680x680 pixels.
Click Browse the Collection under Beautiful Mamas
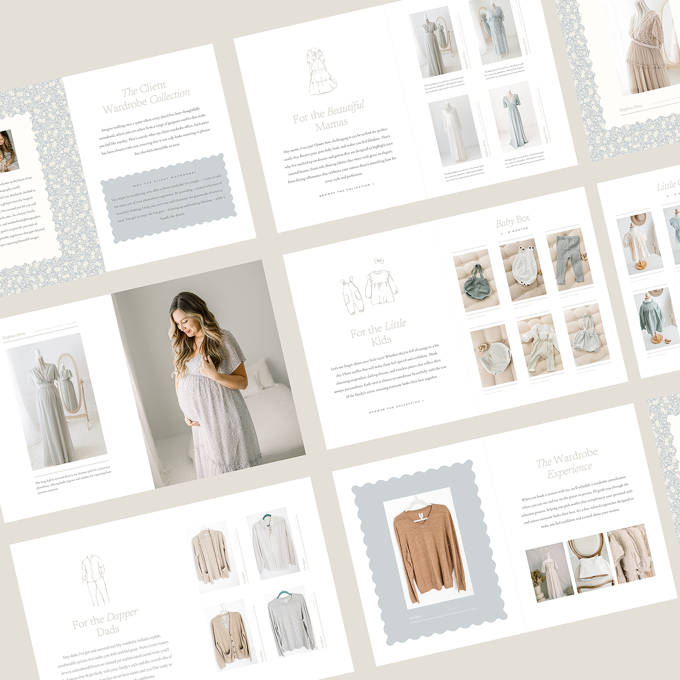(x=347, y=189)
